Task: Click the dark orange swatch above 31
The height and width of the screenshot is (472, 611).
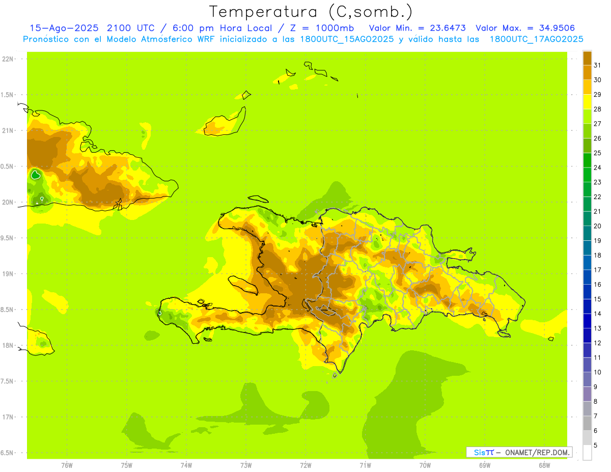Action: [587, 58]
